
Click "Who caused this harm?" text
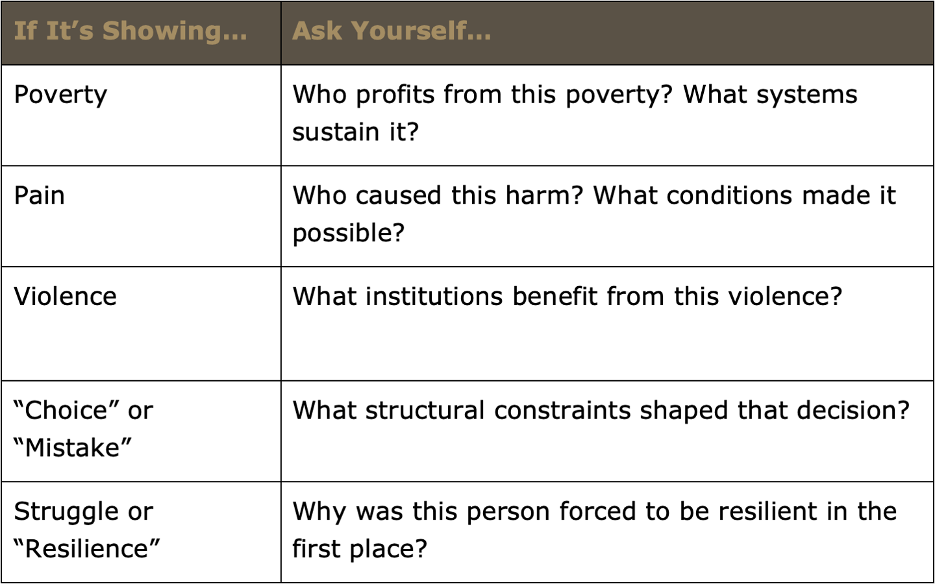[x=438, y=196]
